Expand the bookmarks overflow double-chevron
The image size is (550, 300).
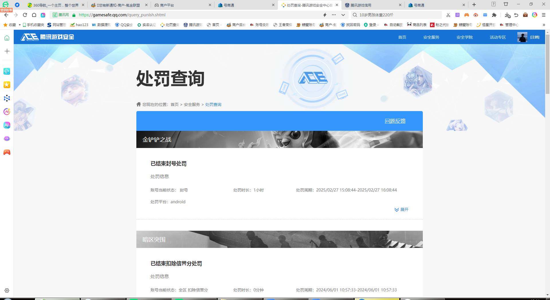544,25
